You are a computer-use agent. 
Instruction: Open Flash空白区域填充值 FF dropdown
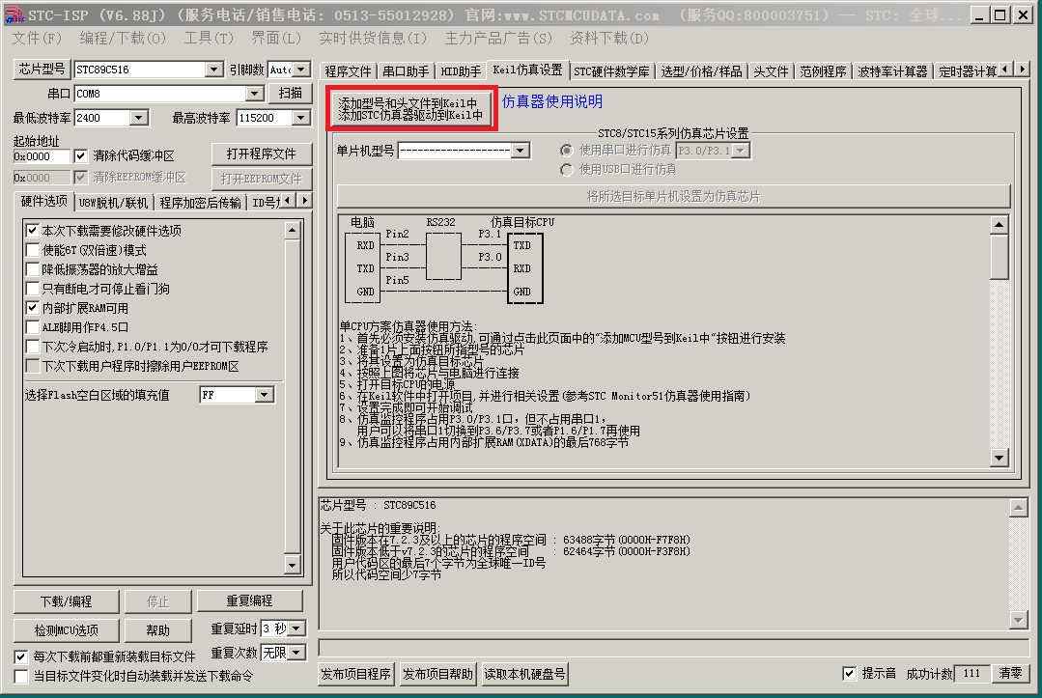click(x=265, y=395)
